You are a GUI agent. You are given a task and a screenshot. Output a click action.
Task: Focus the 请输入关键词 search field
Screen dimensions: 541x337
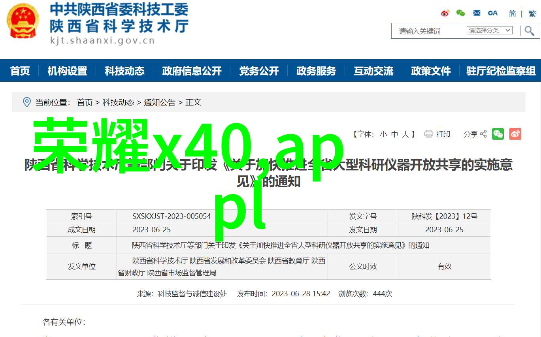click(429, 31)
